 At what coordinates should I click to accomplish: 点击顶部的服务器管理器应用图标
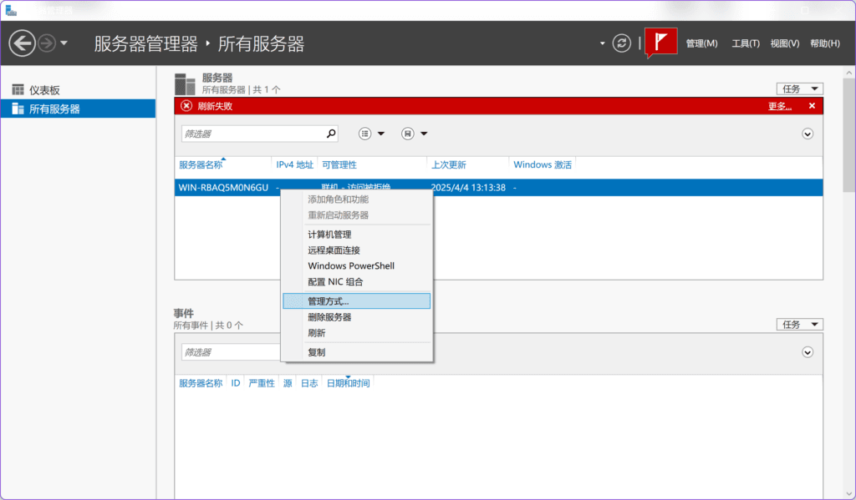click(12, 8)
